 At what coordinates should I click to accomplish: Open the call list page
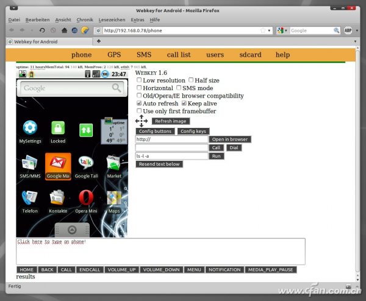179,55
